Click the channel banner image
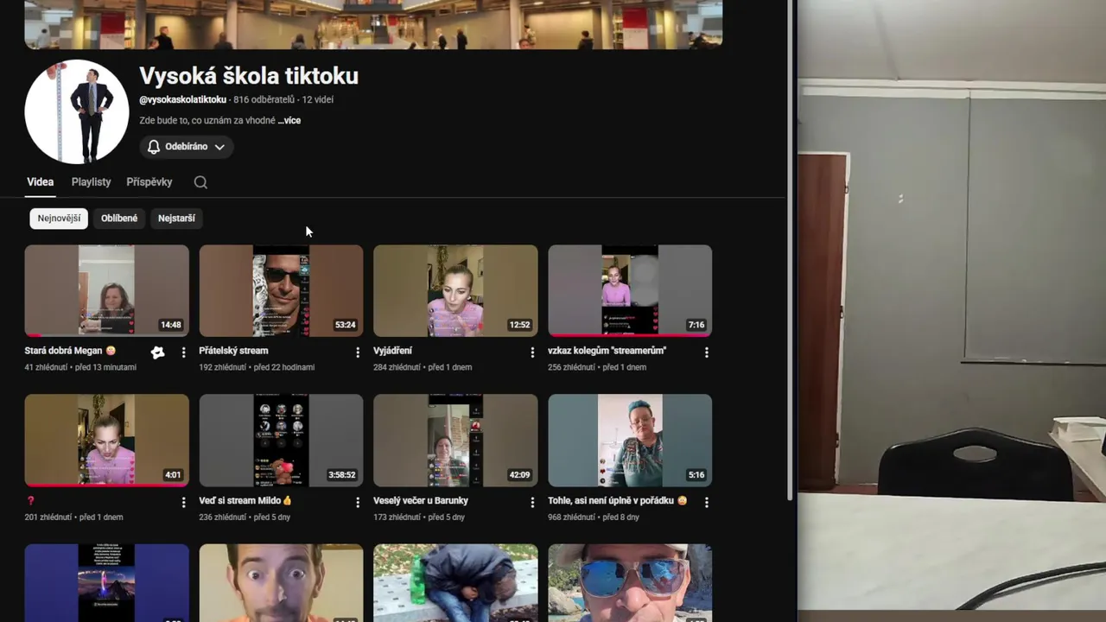This screenshot has width=1106, height=622. pos(373,24)
